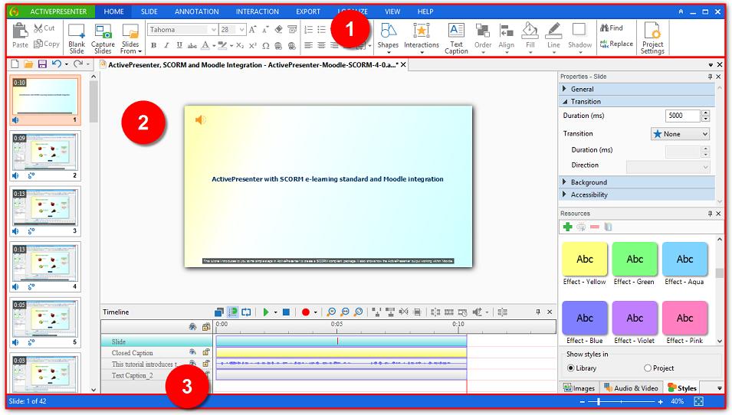Viewport: 732px width, 415px height.
Task: Toggle lock on Closed Caption track
Action: point(206,352)
